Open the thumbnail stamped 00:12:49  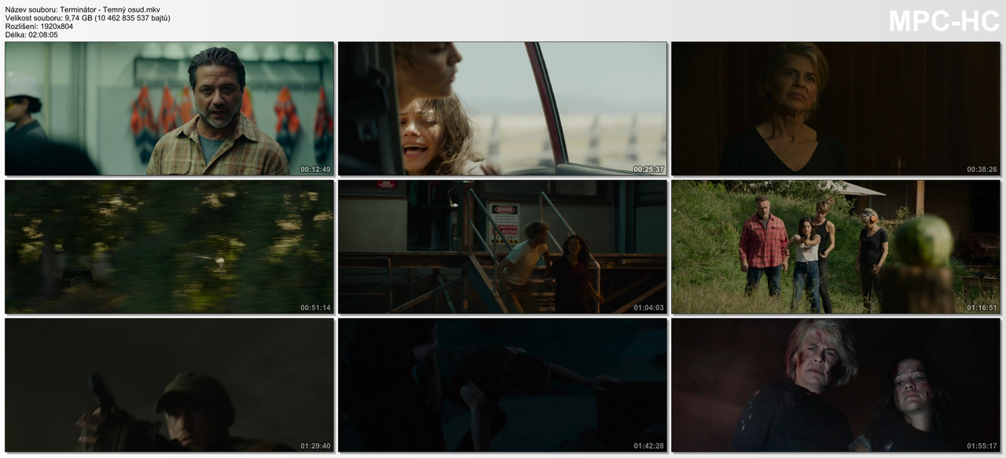tap(169, 108)
